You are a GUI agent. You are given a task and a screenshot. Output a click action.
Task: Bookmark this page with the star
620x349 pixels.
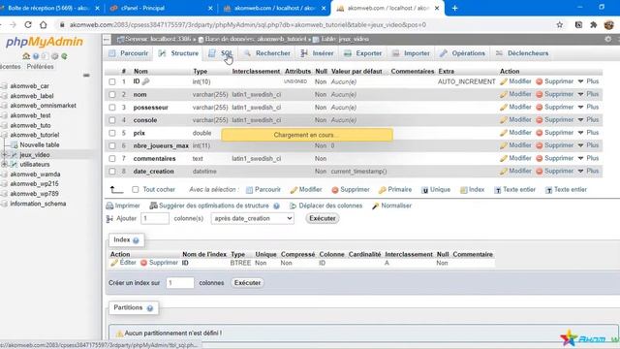coord(560,24)
